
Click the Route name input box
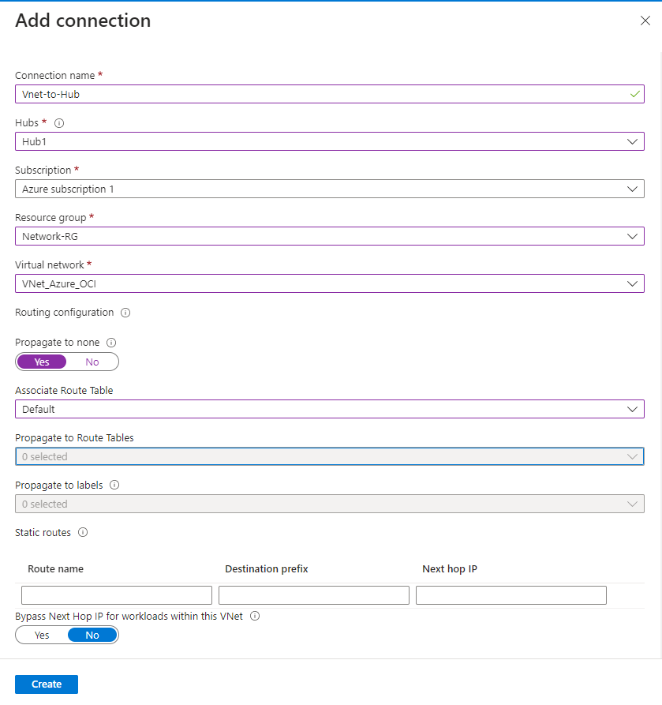[x=117, y=595]
